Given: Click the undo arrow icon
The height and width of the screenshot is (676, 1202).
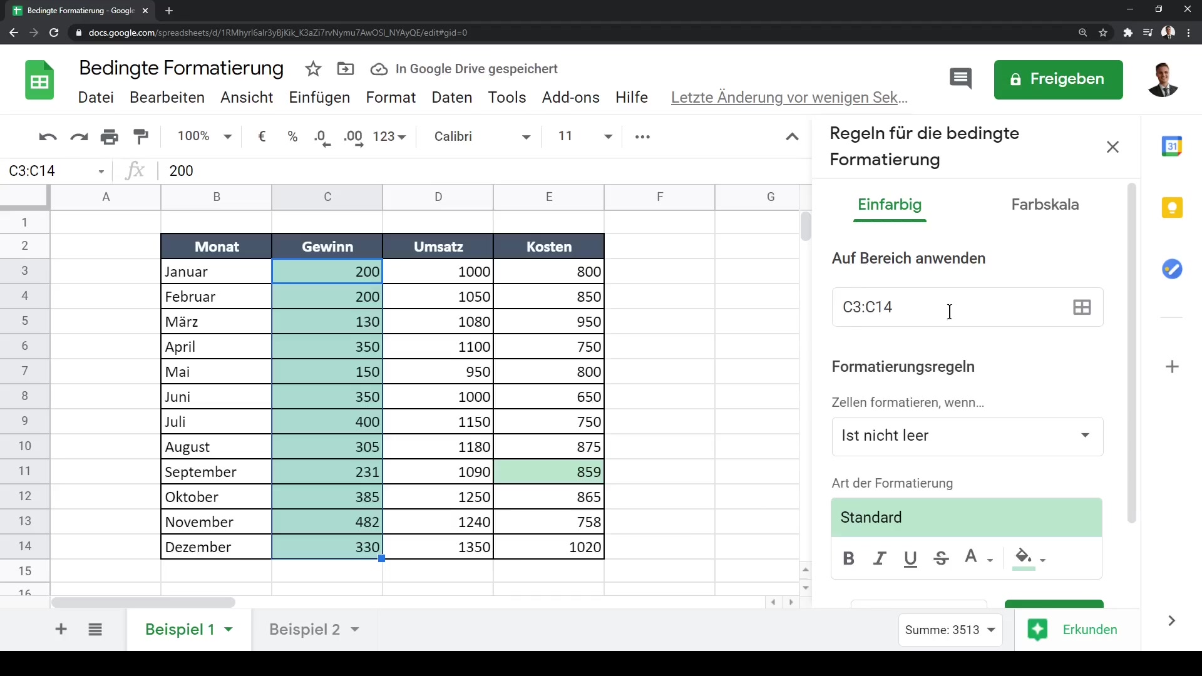Looking at the screenshot, I should (48, 136).
